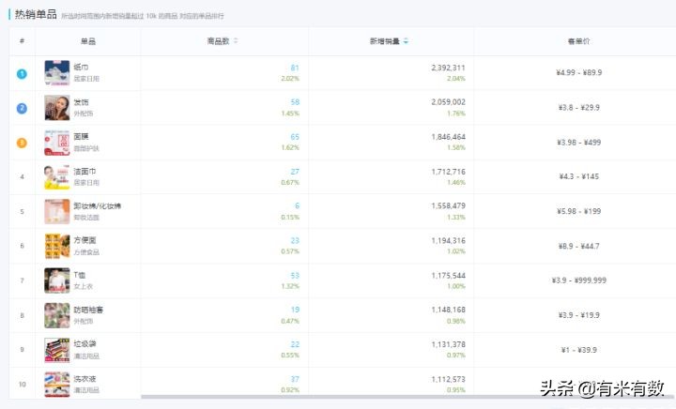Image resolution: width=676 pixels, height=409 pixels.
Task: Select the 卸妆棉/化妆棉 product name
Action: pyautogui.click(x=98, y=205)
